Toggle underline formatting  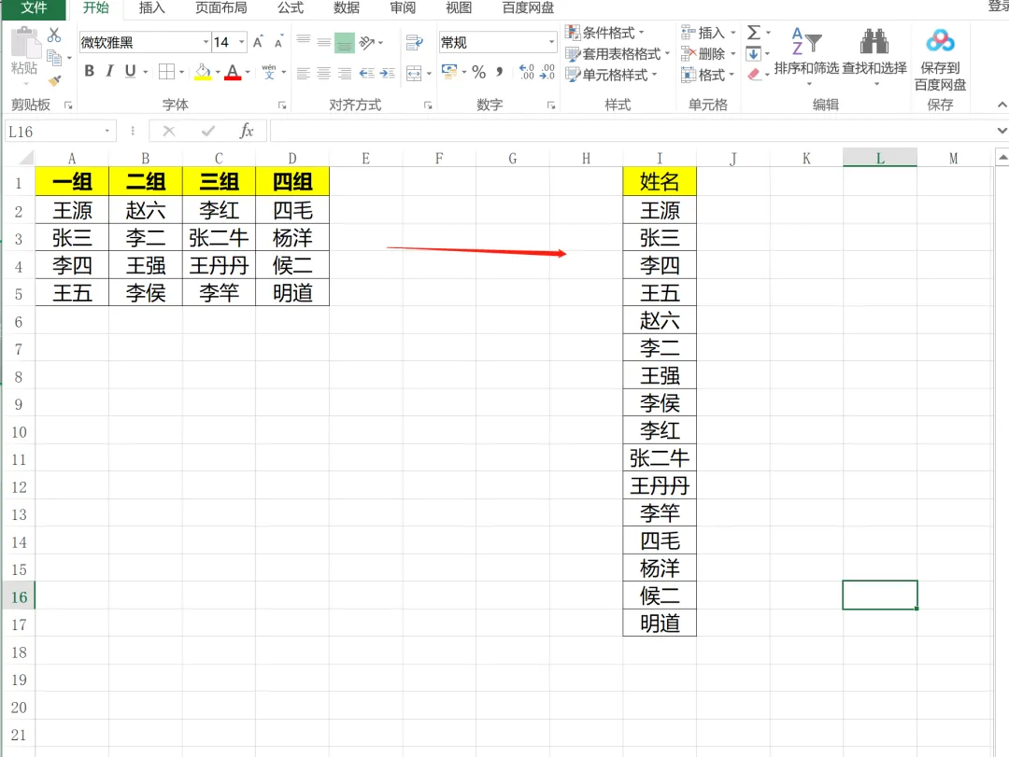point(131,71)
